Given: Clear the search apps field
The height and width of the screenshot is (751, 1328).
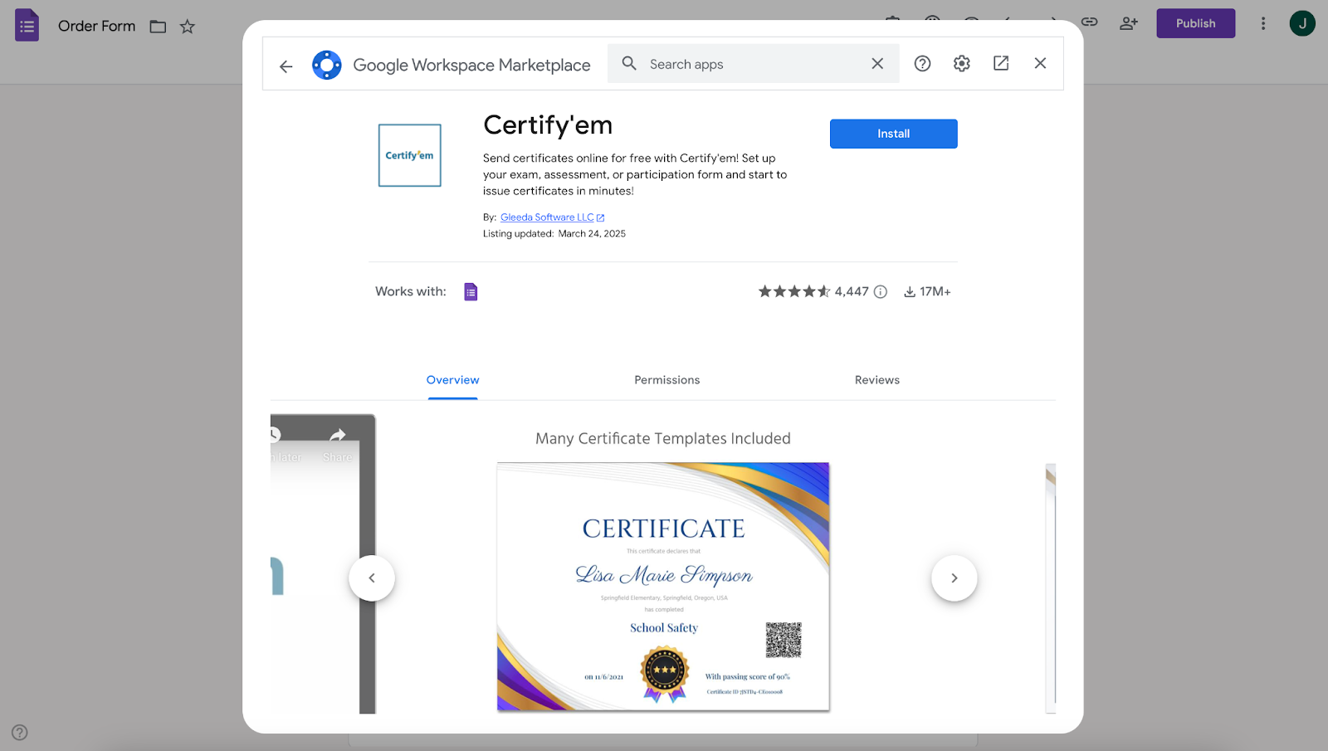Looking at the screenshot, I should (x=877, y=64).
